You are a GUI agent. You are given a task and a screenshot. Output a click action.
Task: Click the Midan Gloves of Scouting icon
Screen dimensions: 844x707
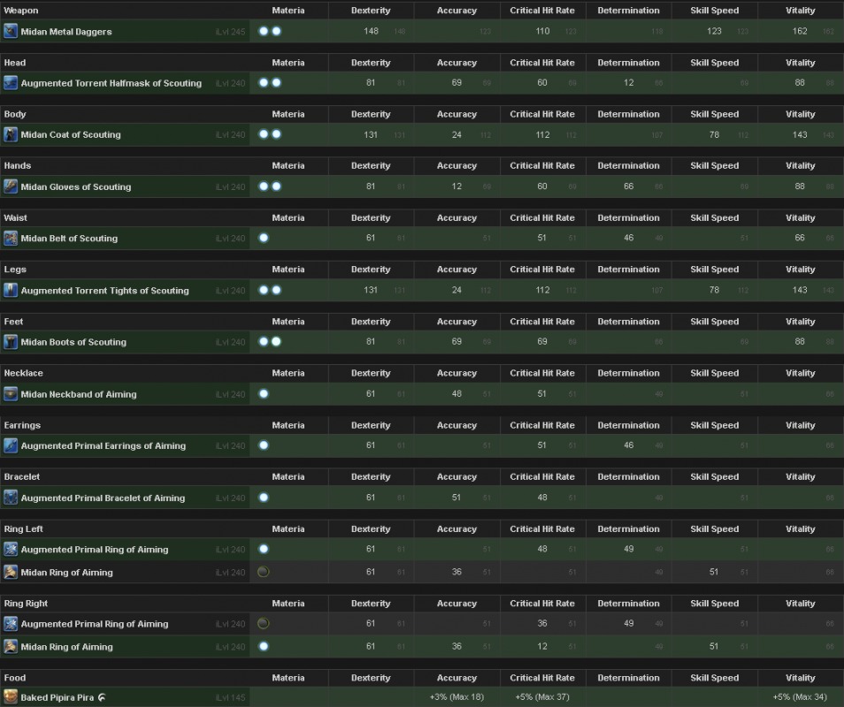point(11,186)
